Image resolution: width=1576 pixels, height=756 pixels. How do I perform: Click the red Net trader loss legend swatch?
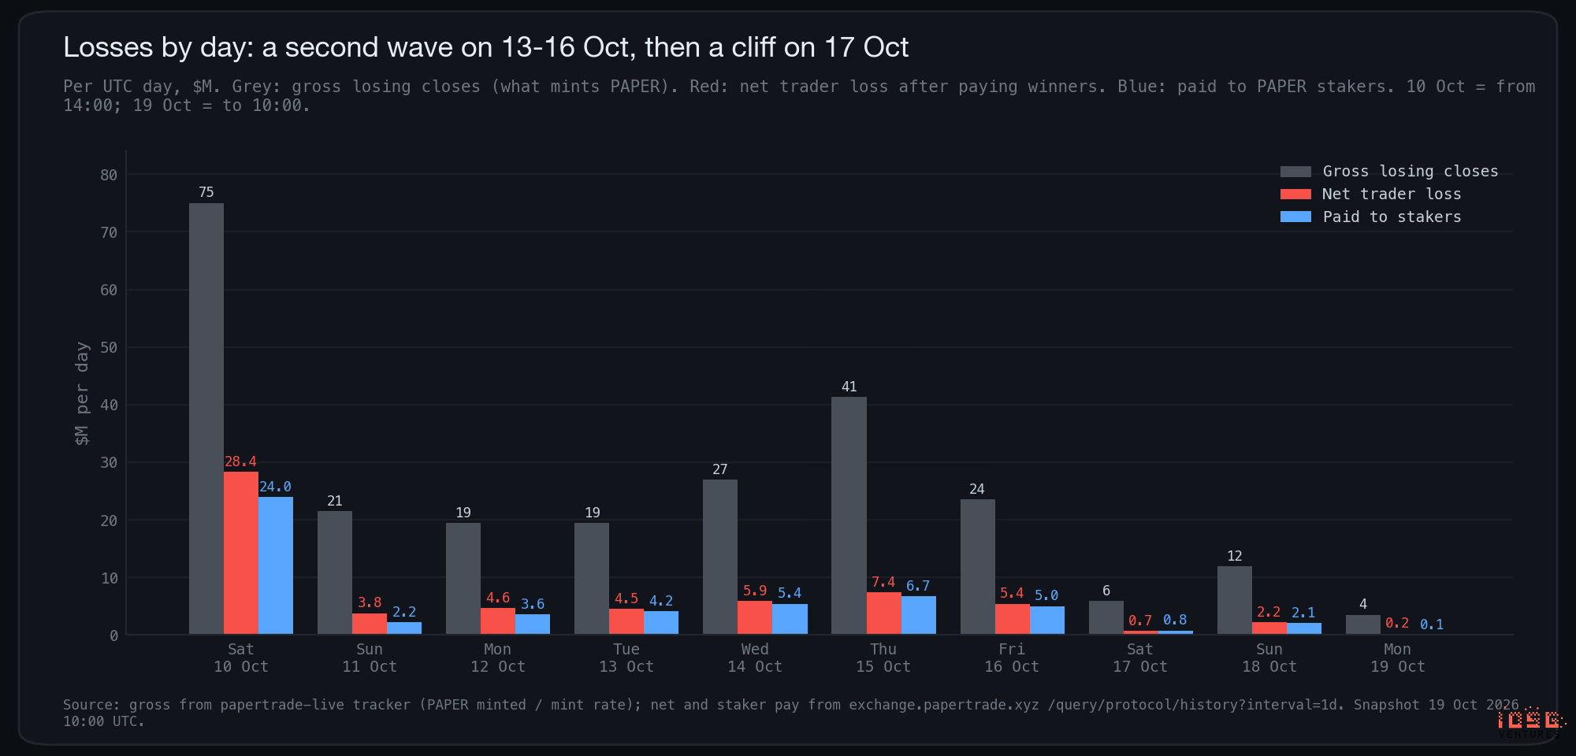pyautogui.click(x=1295, y=195)
